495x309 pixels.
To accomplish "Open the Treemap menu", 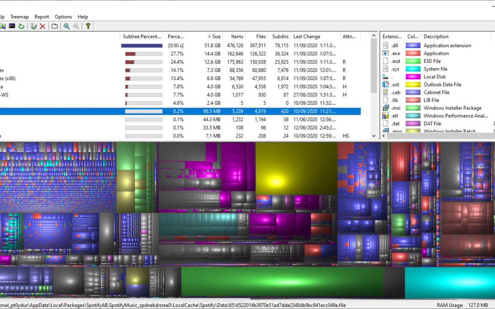I will pyautogui.click(x=19, y=17).
